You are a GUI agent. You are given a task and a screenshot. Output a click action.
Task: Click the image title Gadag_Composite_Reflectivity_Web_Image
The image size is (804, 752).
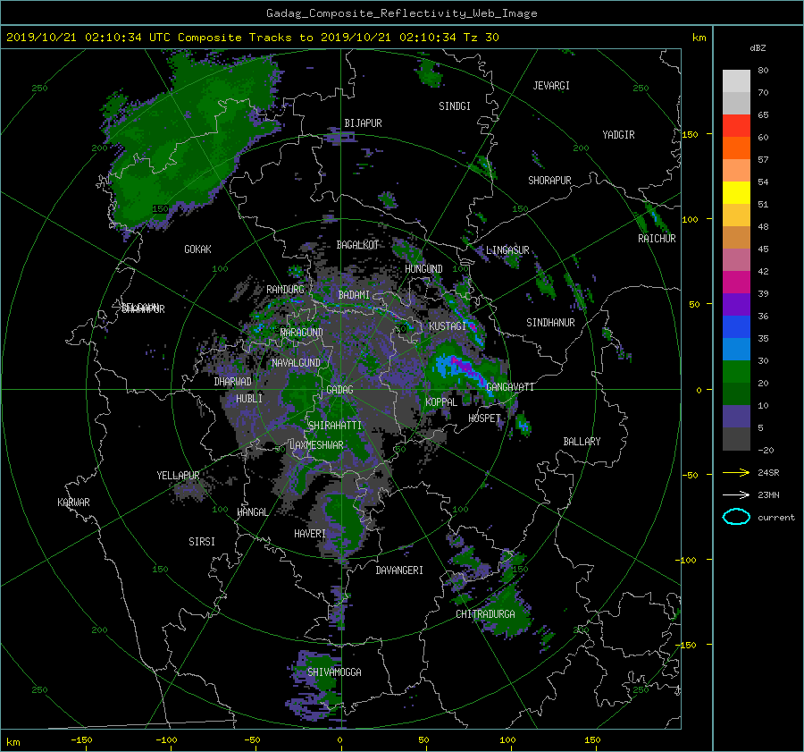[x=401, y=13]
